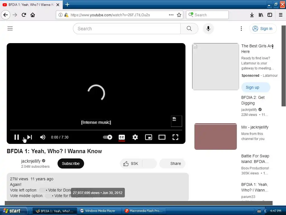Open Mix - jacknjellify title
286x215 pixels.
tap(255, 127)
